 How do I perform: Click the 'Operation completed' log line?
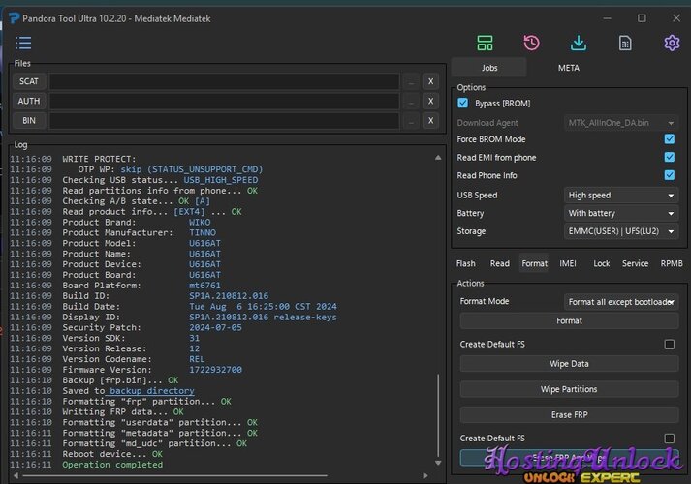click(112, 465)
